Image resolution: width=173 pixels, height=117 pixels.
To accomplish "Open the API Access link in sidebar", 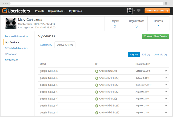I will tap(11, 54).
